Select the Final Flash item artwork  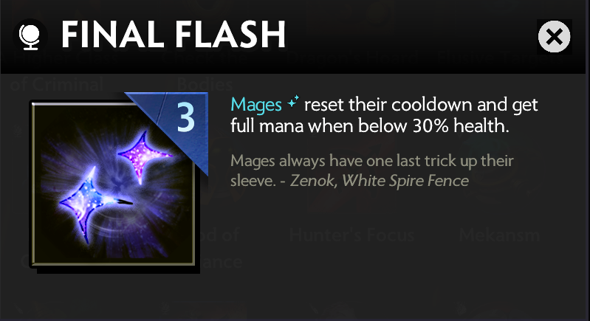(x=113, y=183)
